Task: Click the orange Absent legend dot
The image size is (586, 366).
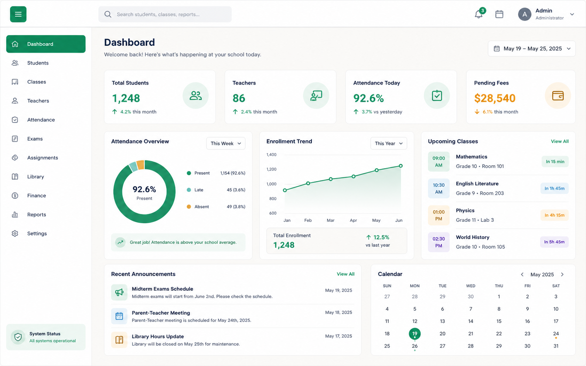Action: (x=189, y=207)
